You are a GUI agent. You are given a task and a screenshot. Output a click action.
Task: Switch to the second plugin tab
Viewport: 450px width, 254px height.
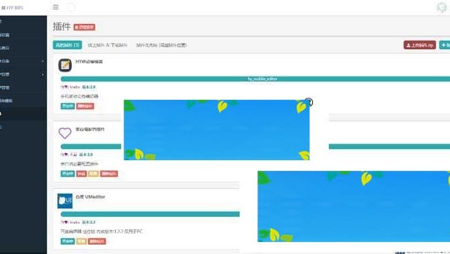click(x=107, y=45)
